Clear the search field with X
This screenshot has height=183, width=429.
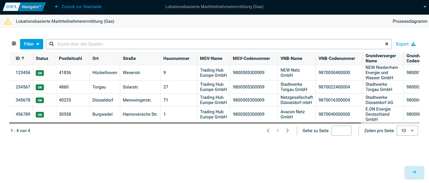tap(386, 44)
